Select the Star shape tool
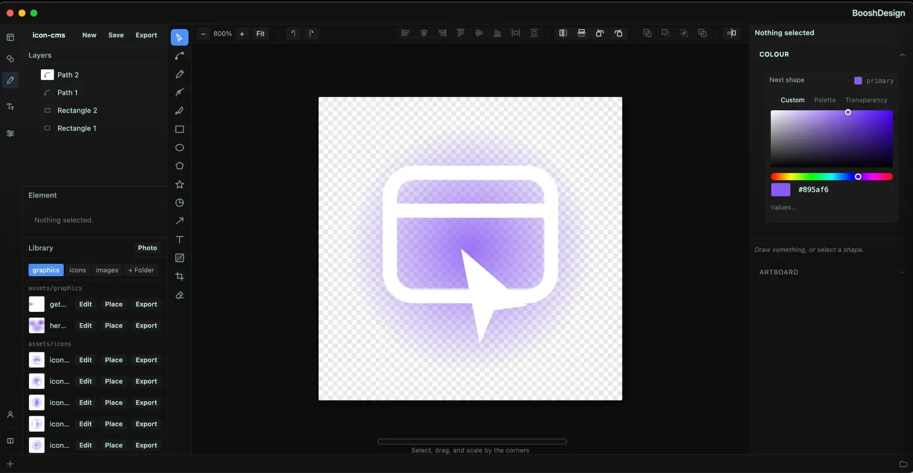Viewport: 913px width, 473px height. point(179,184)
